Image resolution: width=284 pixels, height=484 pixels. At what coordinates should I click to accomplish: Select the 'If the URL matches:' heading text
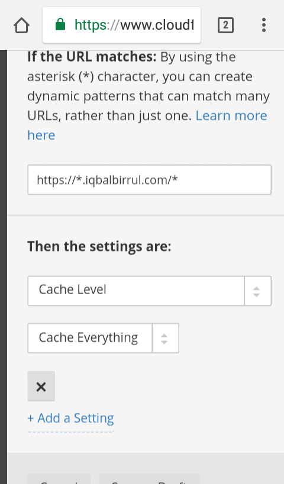point(92,57)
